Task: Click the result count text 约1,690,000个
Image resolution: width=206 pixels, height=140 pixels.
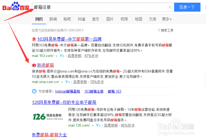Action: tap(74, 30)
